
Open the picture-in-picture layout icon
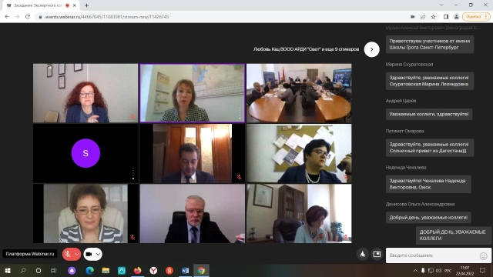click(377, 254)
